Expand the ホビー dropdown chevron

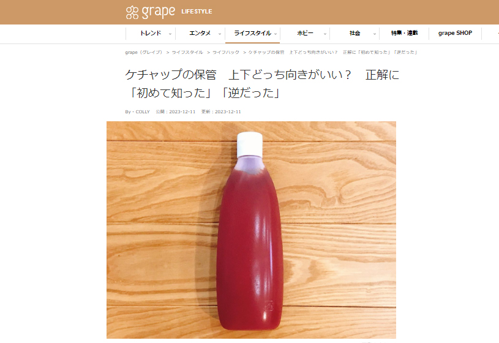[x=325, y=34]
